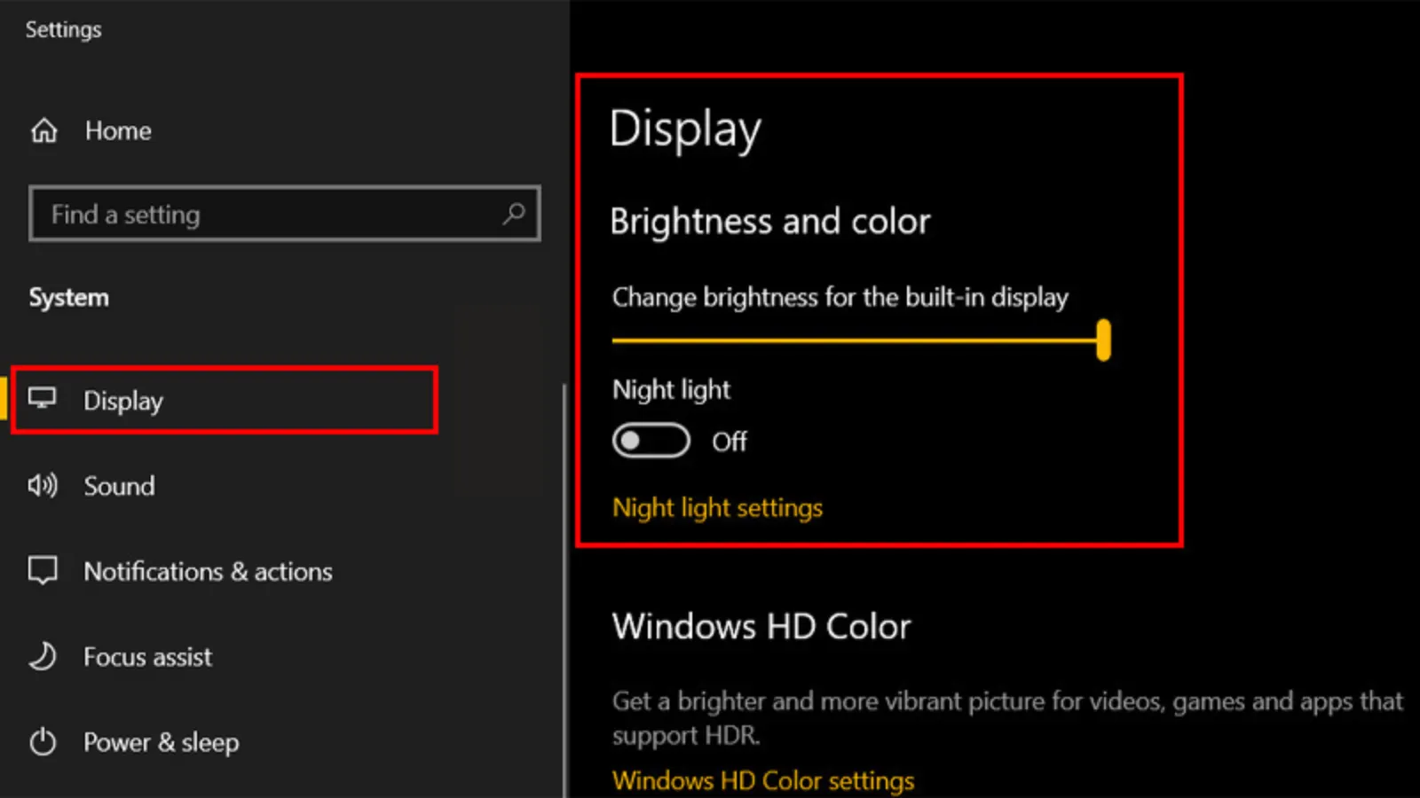Click the Notifications & actions speech bubble icon
This screenshot has height=798, width=1420.
click(43, 570)
